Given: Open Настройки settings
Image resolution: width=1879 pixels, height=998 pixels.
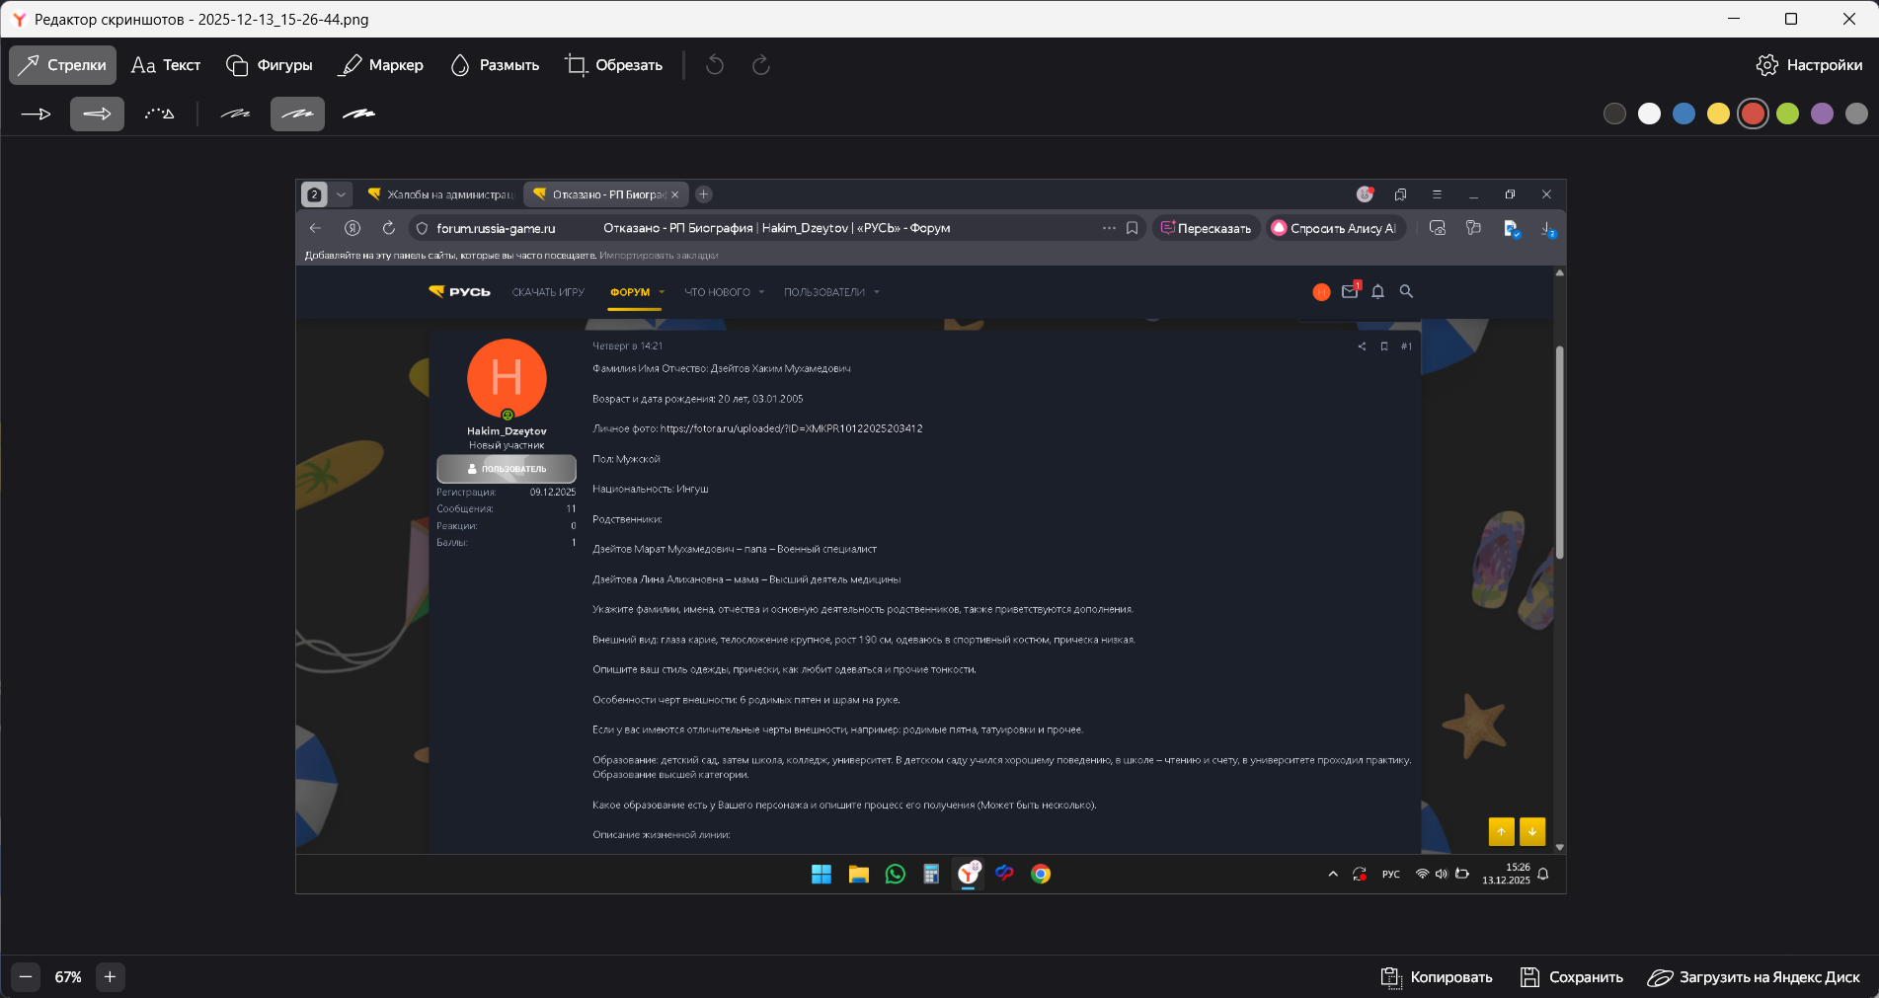Looking at the screenshot, I should click(1809, 65).
